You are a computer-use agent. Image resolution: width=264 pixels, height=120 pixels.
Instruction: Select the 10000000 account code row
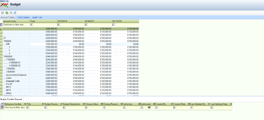coord(16,56)
